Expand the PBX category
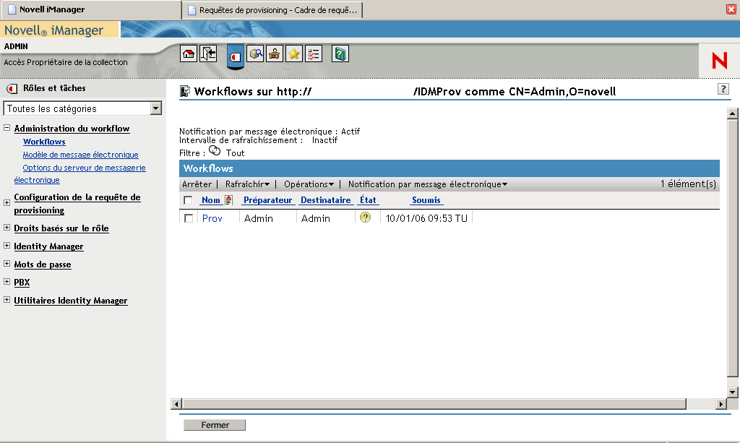Screen dimensions: 740x443 coord(7,282)
